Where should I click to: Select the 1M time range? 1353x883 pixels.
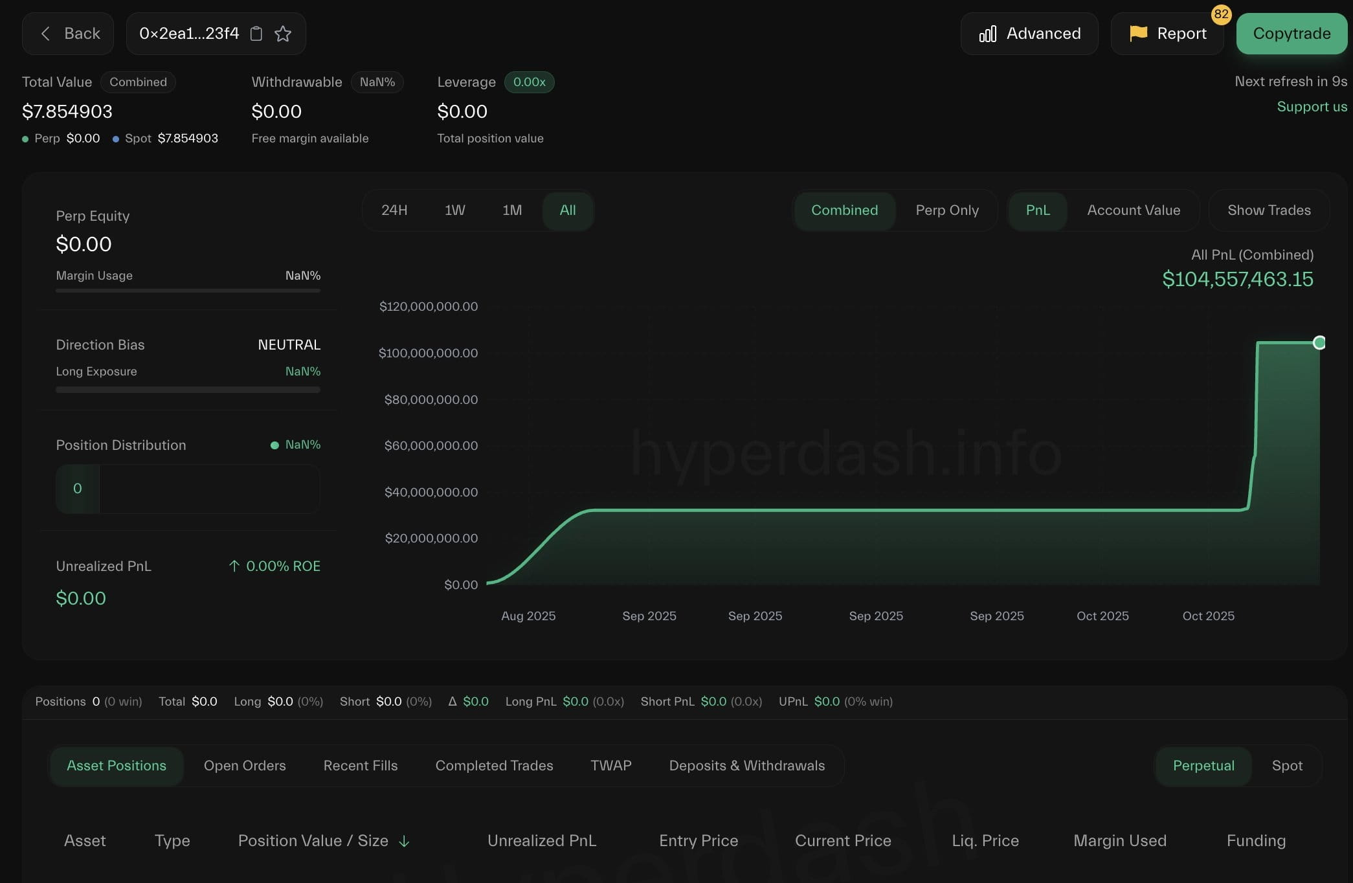pyautogui.click(x=511, y=210)
